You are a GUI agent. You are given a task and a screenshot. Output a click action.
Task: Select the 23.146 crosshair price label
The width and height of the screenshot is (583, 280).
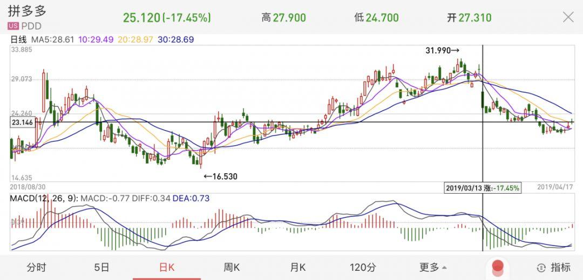(x=22, y=122)
